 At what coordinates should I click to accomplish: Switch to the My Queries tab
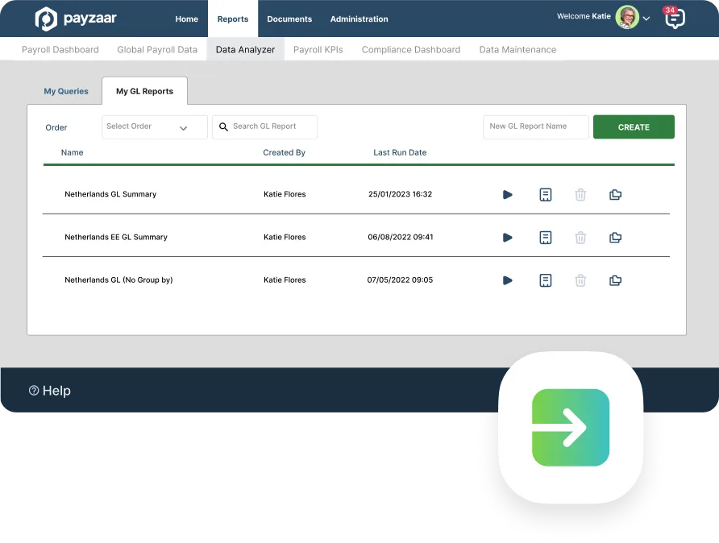tap(66, 91)
